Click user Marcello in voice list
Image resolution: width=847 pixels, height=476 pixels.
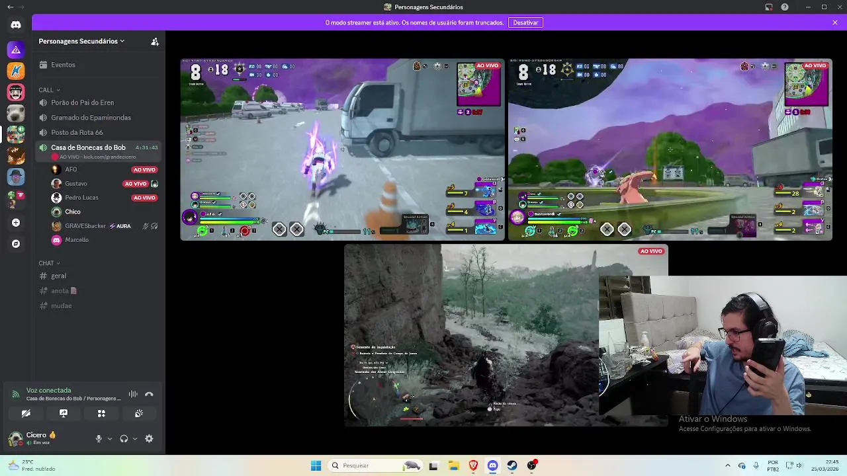tap(77, 240)
